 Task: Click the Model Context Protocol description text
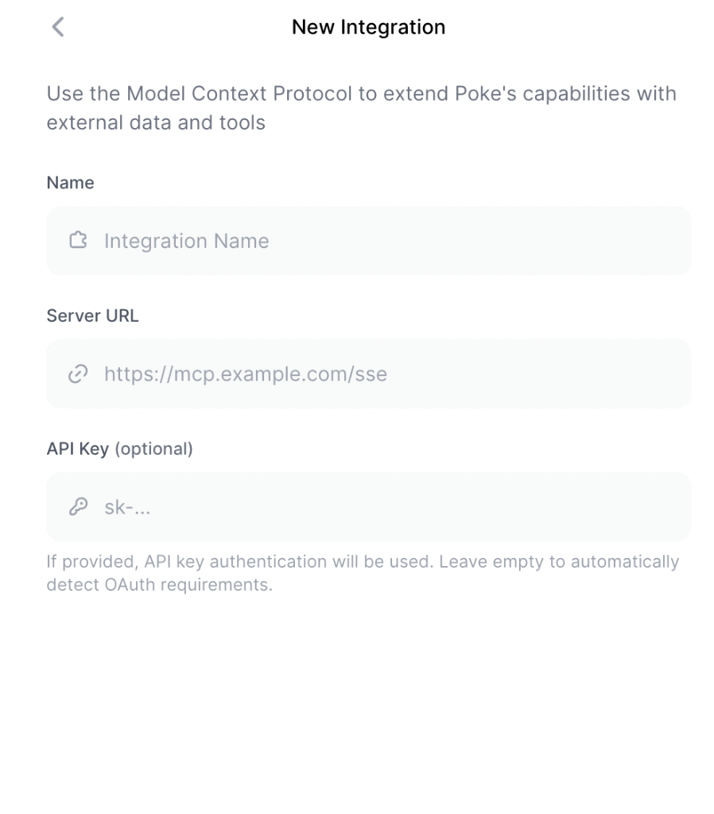tap(361, 94)
